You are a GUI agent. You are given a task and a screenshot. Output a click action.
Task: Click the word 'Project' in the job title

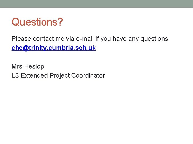pos(60,75)
